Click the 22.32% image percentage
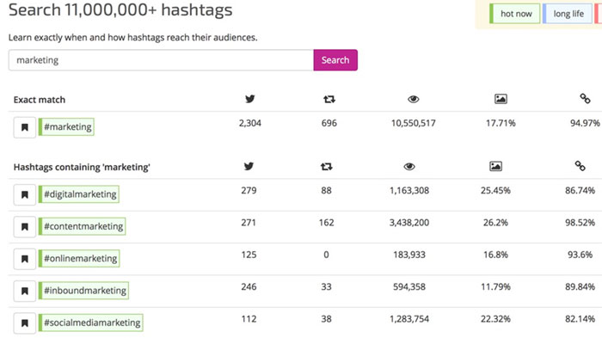This screenshot has width=602, height=338. (495, 319)
